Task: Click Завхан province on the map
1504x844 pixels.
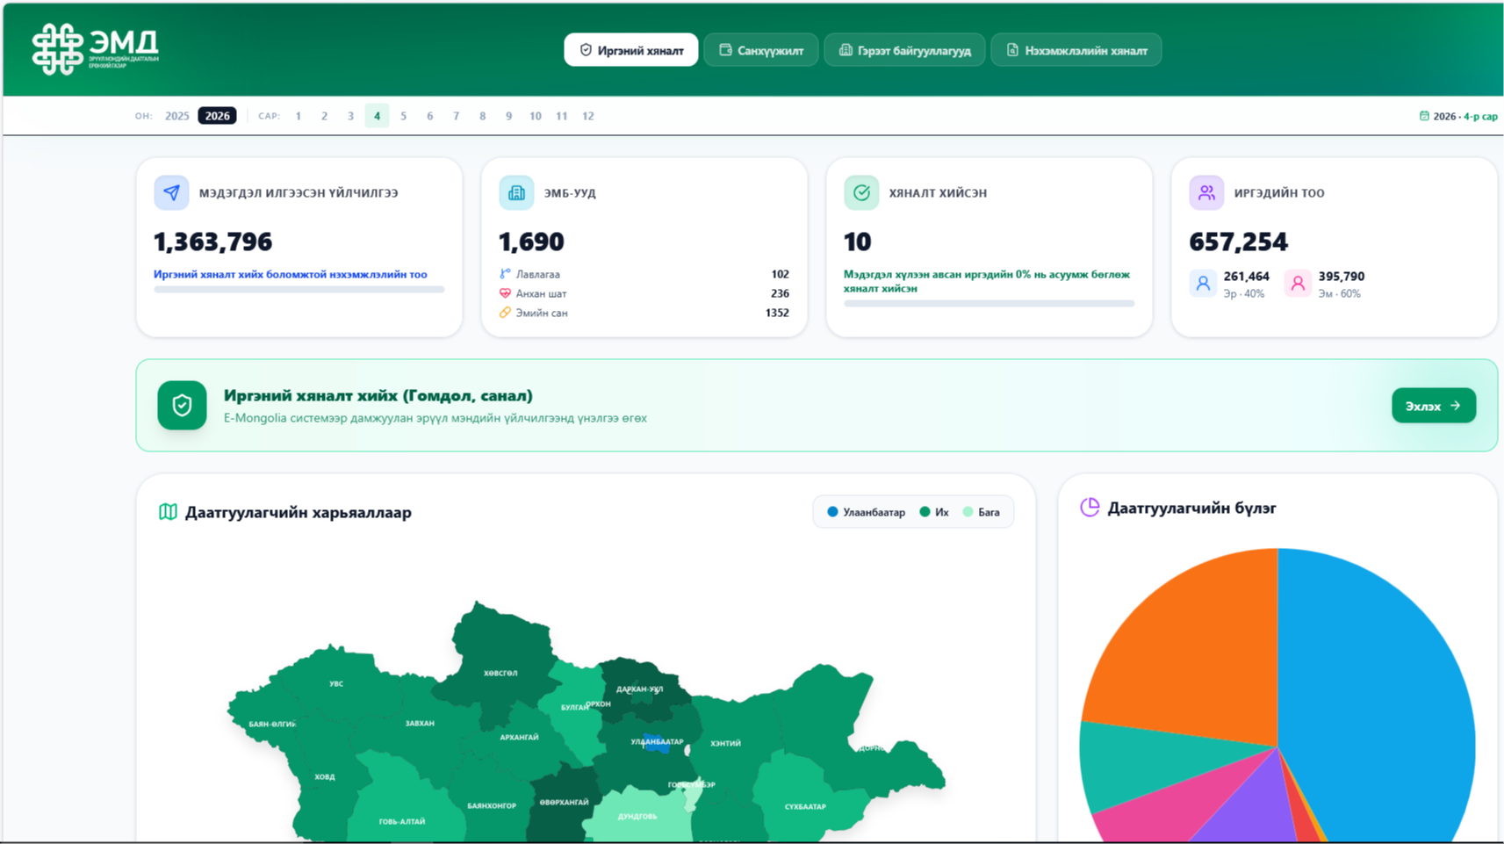Action: [420, 723]
